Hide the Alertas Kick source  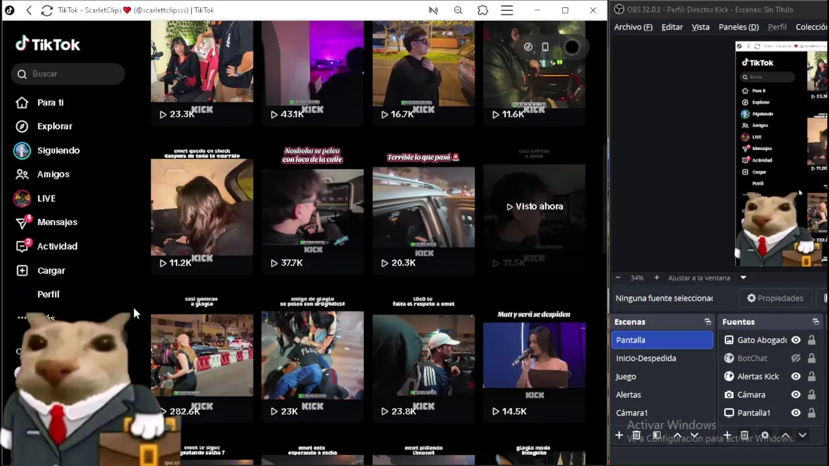coord(795,376)
